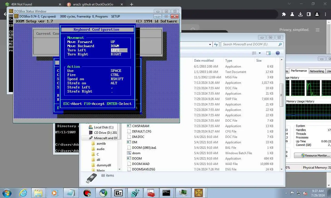The height and width of the screenshot is (198, 331).
Task: Toggle the browser side panel icon
Action: pos(309,14)
